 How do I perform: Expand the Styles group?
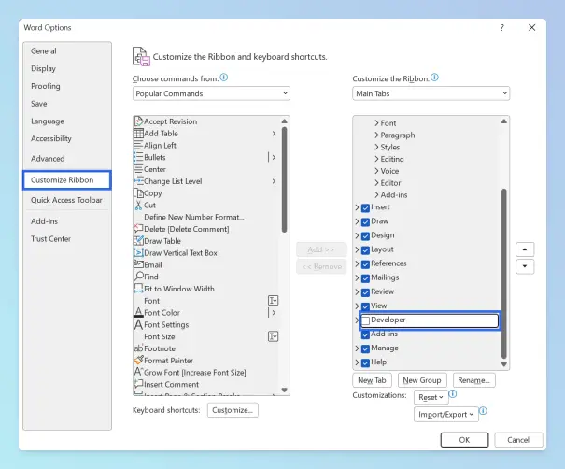click(x=376, y=147)
